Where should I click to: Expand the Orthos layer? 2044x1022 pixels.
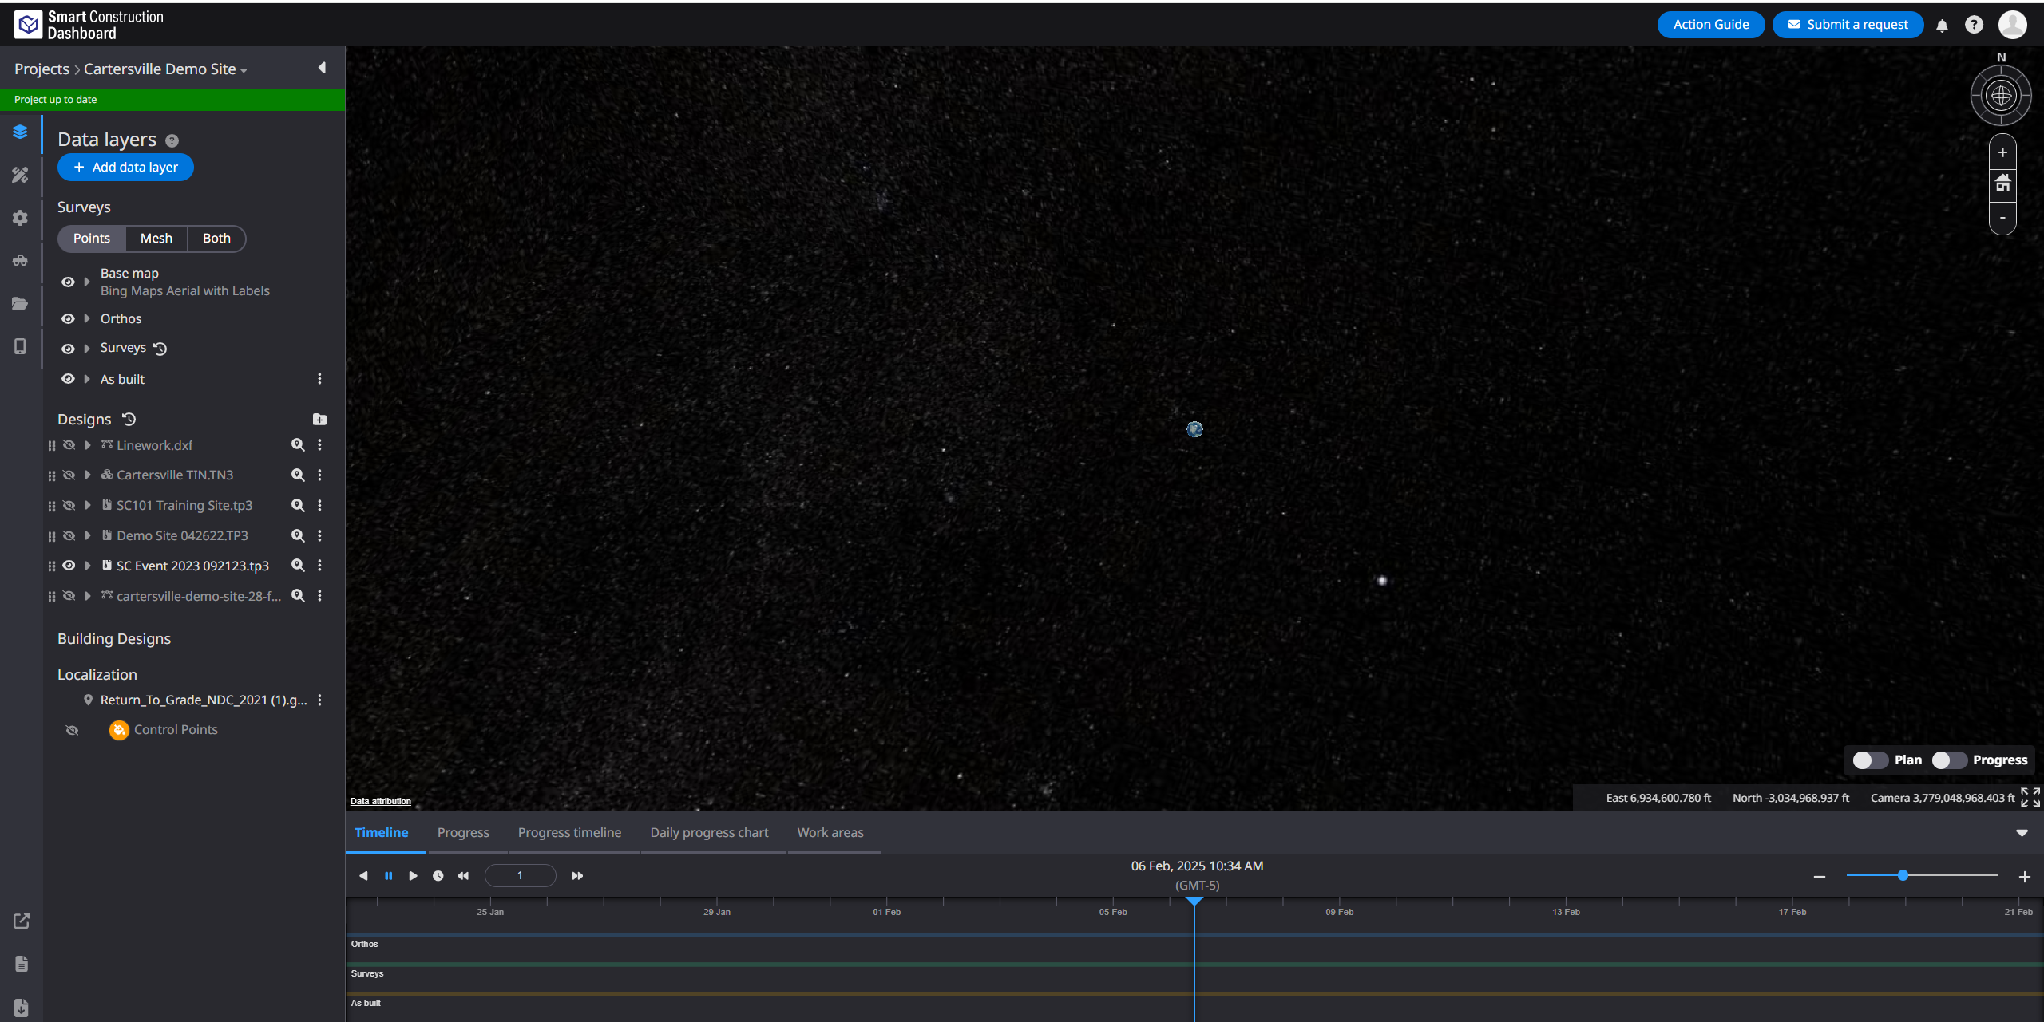coord(87,318)
